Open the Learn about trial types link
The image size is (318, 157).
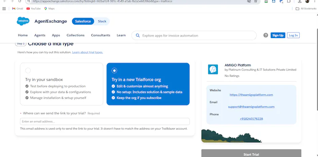point(87,52)
